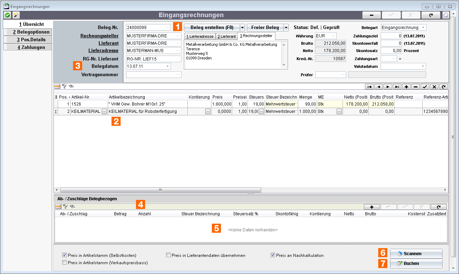Enable Preis in Artikelstamm (Verkaufspreisbasis)

coord(64,262)
